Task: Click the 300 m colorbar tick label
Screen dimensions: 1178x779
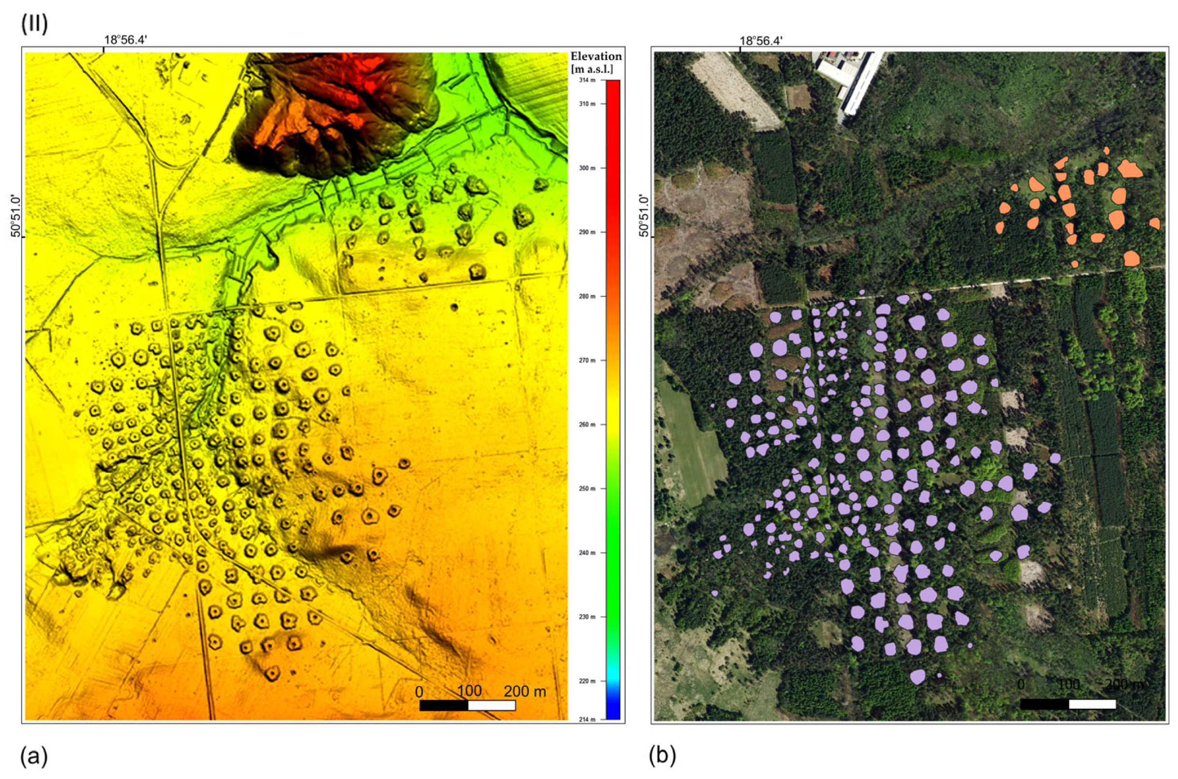Action: coord(587,168)
